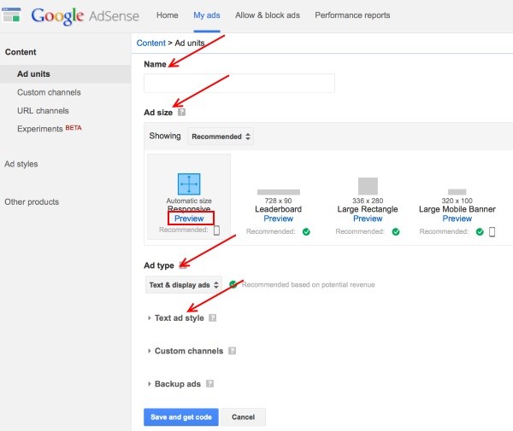This screenshot has width=513, height=431.
Task: Select the Large Mobile Banner size icon
Action: 457,192
